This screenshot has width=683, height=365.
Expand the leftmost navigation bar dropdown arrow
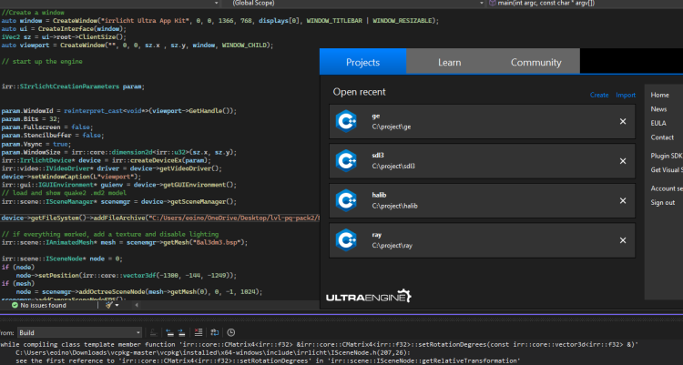pos(217,3)
